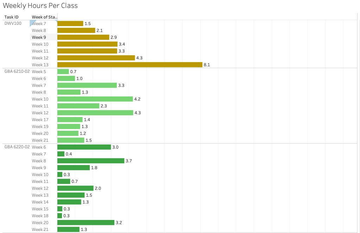
Task: Click the 2.0 value label on Week 12
Action: pos(98,188)
